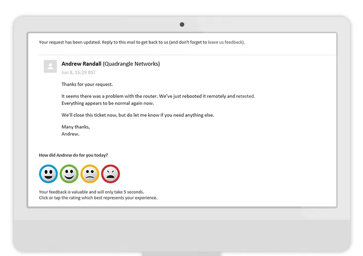Click 'How did Andrew do for you today?' heading

(x=73, y=155)
